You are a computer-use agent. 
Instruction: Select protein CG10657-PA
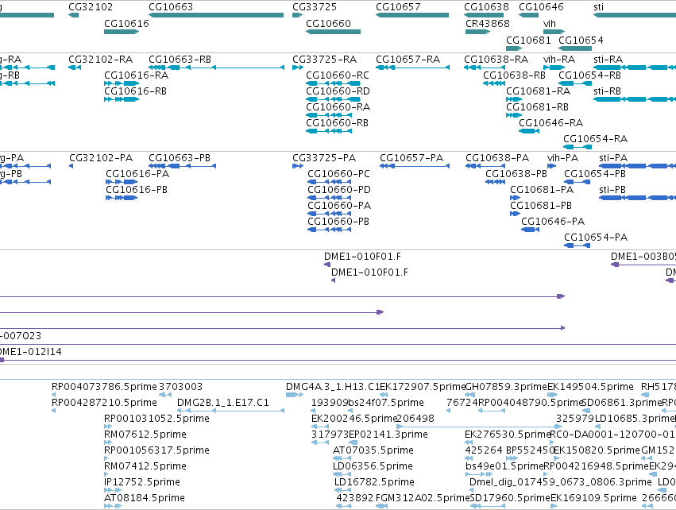(x=411, y=158)
